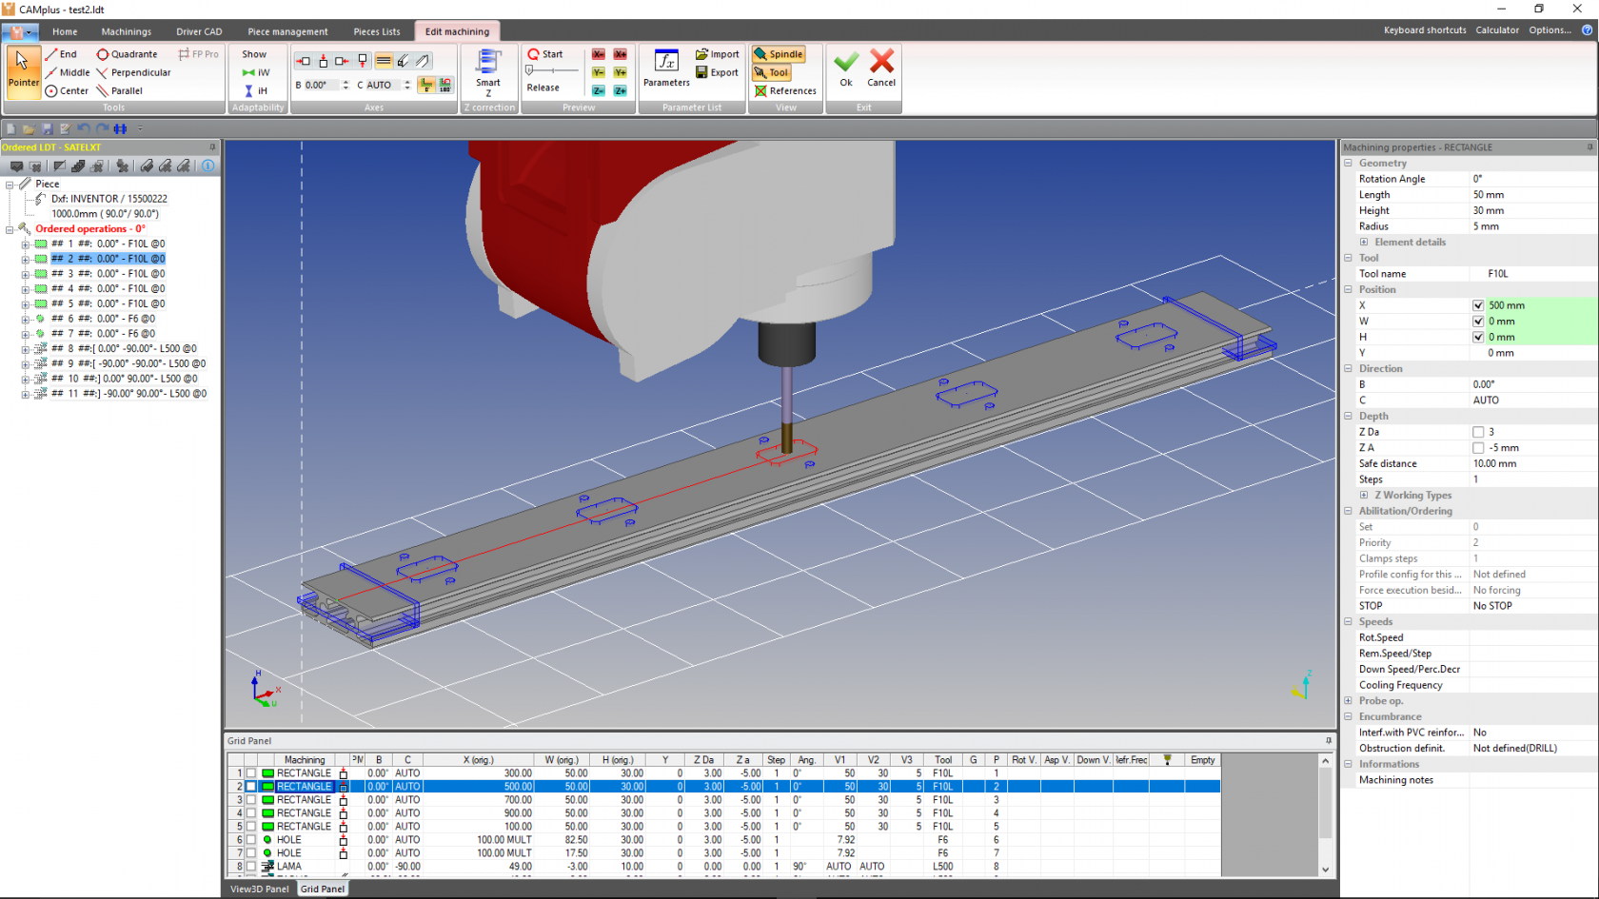Select the RECTANGLE operation in row 3
This screenshot has width=1599, height=899.
(304, 799)
